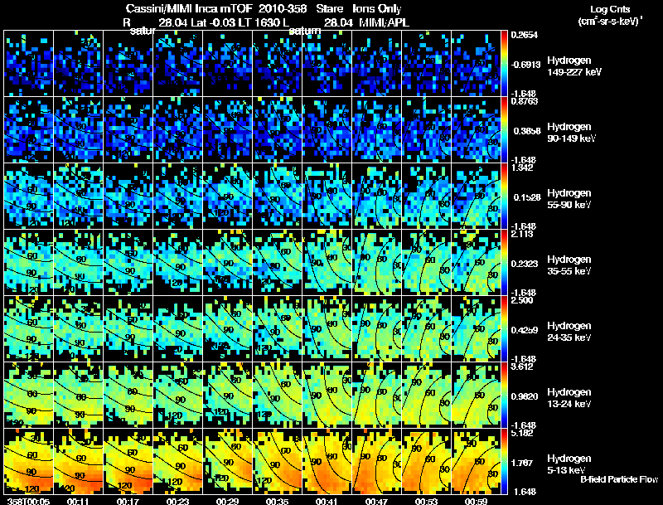The image size is (663, 505).
Task: Click the color bar for Hydrogen 5-13 keV
Action: [x=504, y=461]
